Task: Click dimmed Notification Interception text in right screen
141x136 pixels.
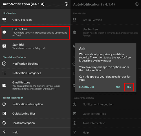Action: tap(98, 104)
